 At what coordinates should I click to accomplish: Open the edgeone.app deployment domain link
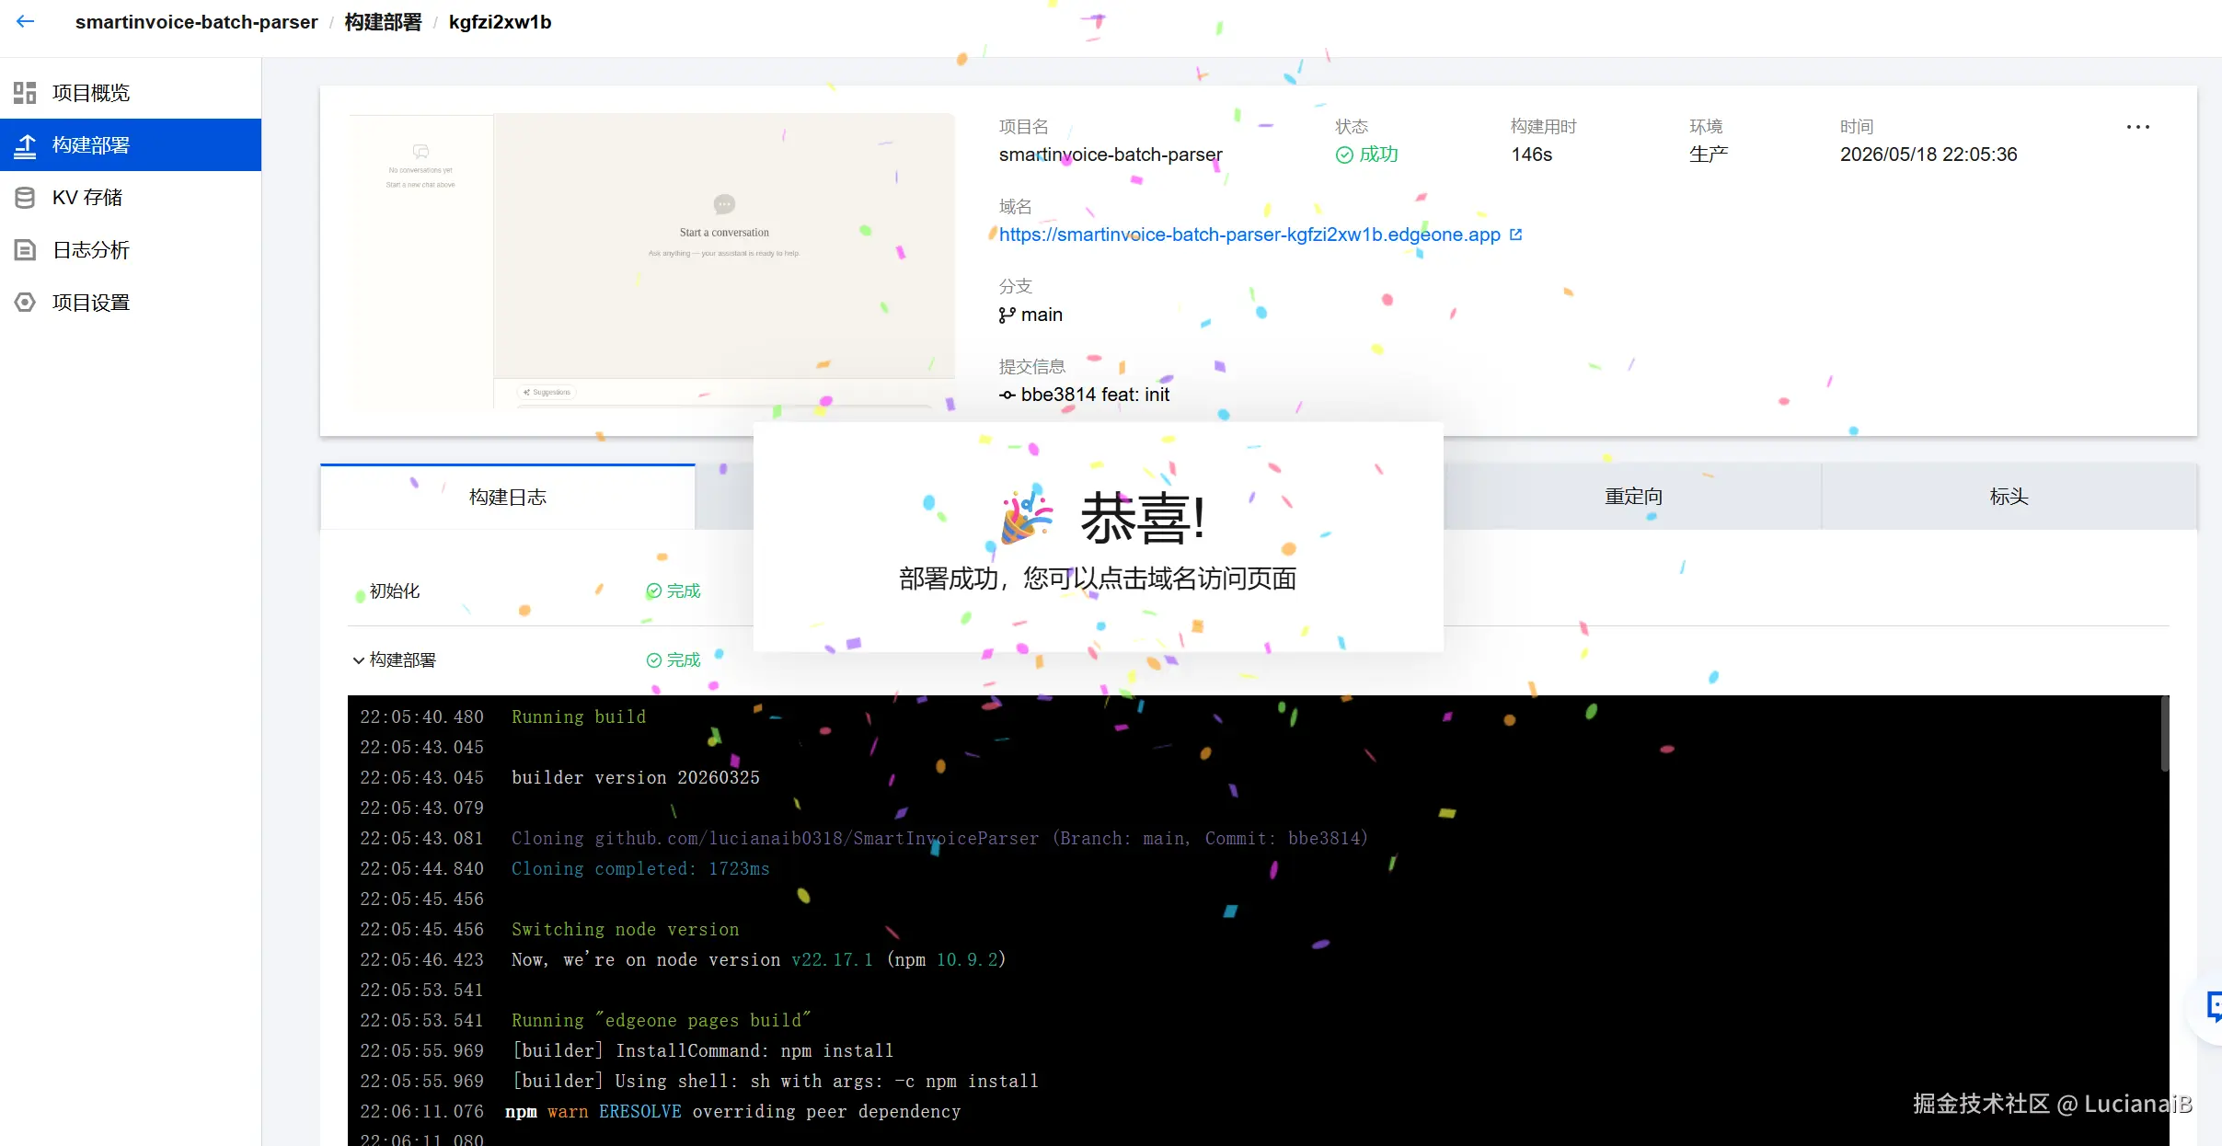1249,235
